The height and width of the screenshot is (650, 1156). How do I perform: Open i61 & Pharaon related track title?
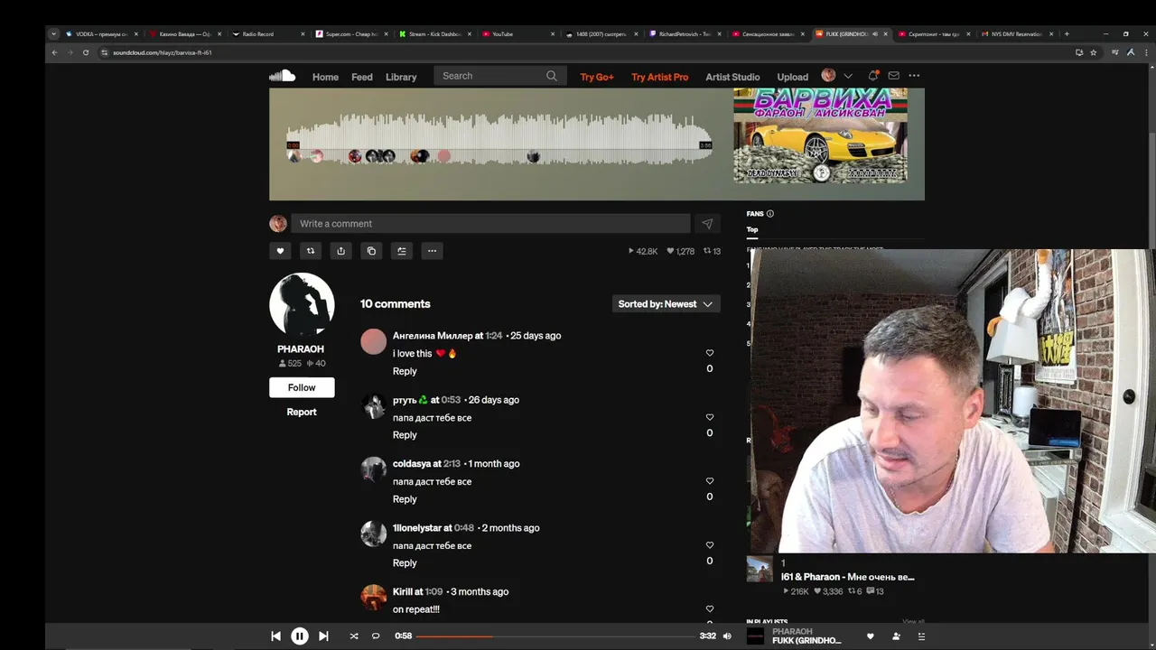[x=848, y=577]
